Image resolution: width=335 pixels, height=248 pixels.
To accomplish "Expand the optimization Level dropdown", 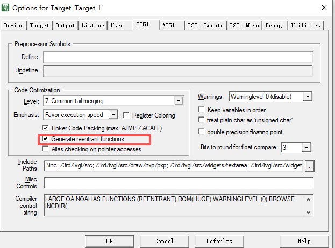I will click(x=178, y=101).
